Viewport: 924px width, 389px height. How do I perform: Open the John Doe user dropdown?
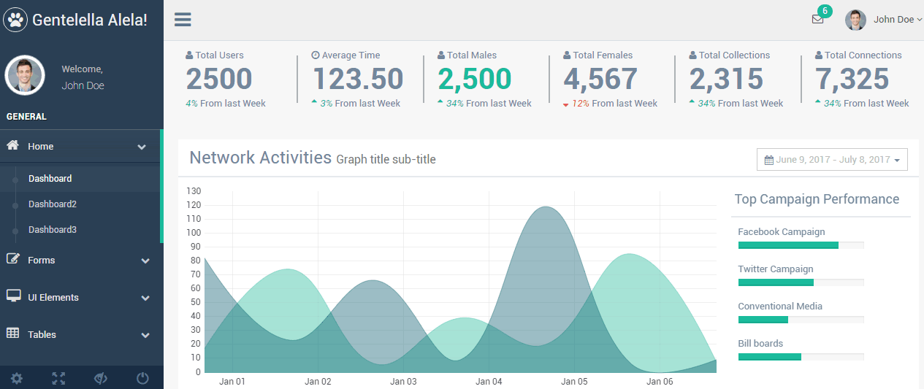pyautogui.click(x=884, y=20)
